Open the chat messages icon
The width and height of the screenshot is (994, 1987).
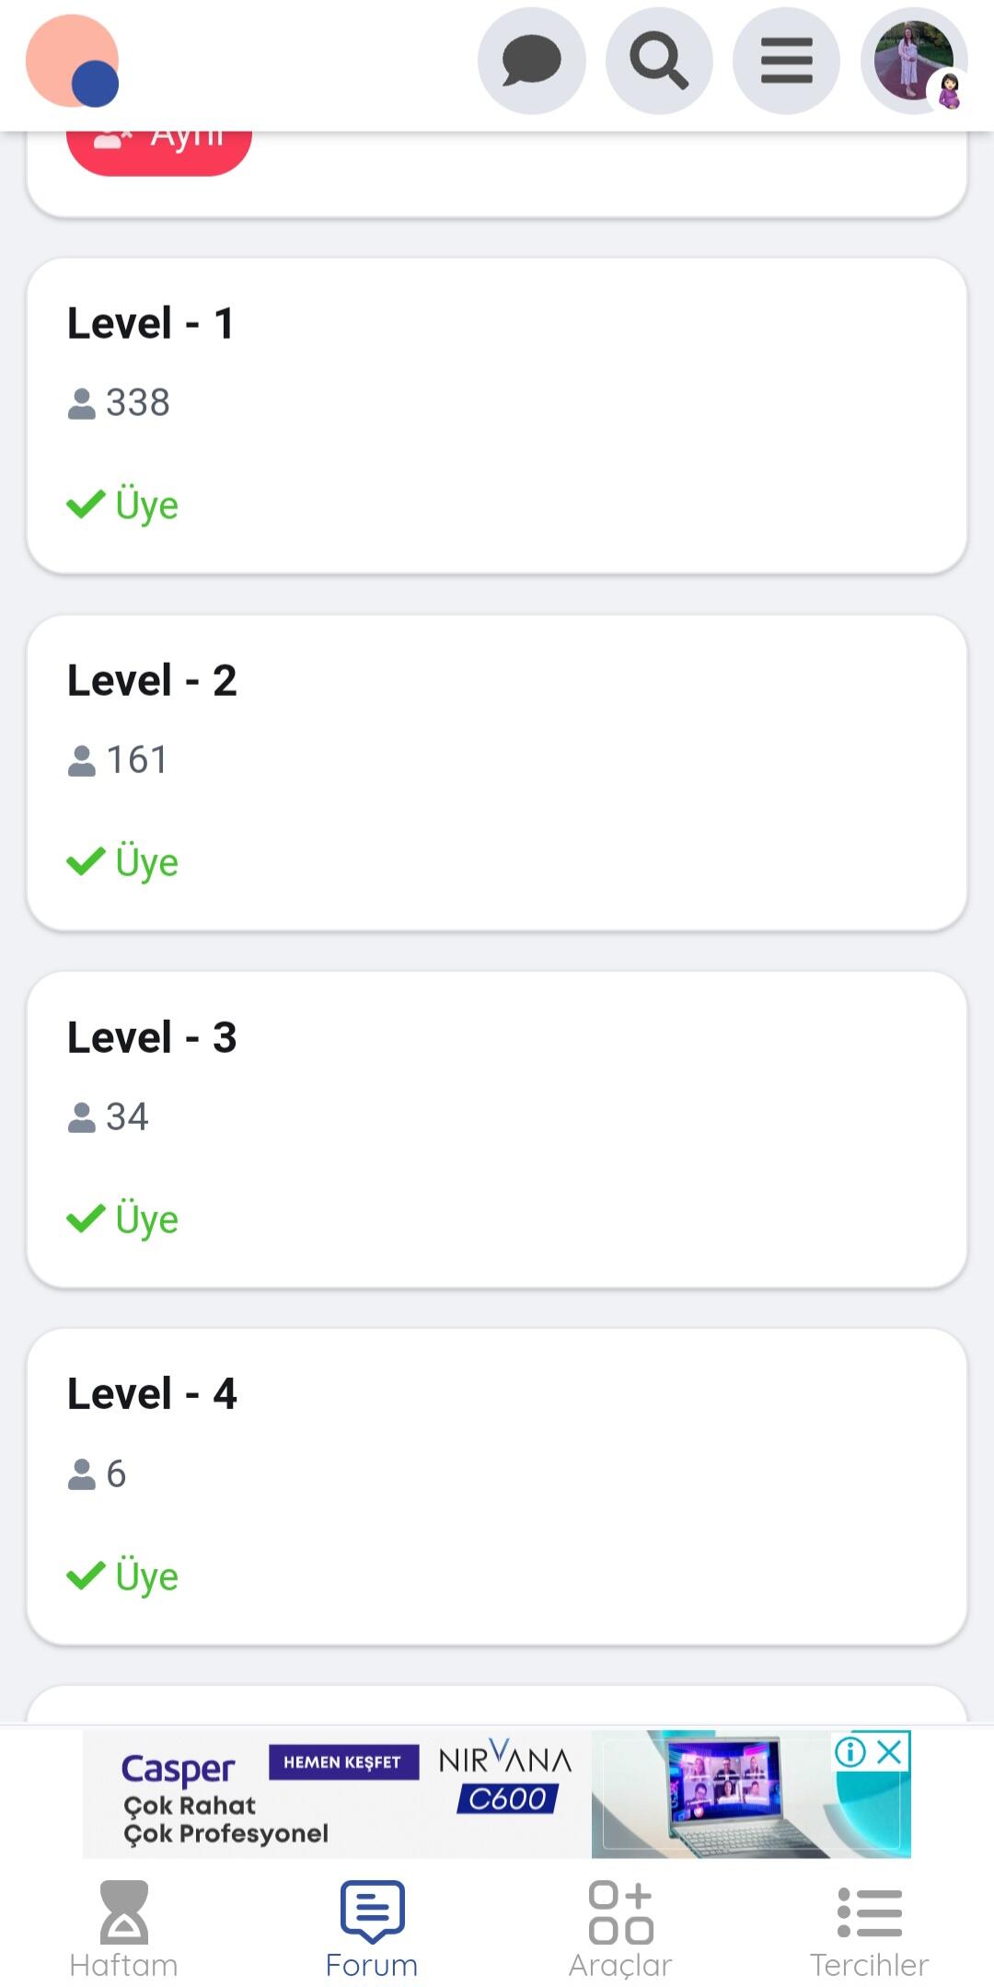pyautogui.click(x=531, y=62)
